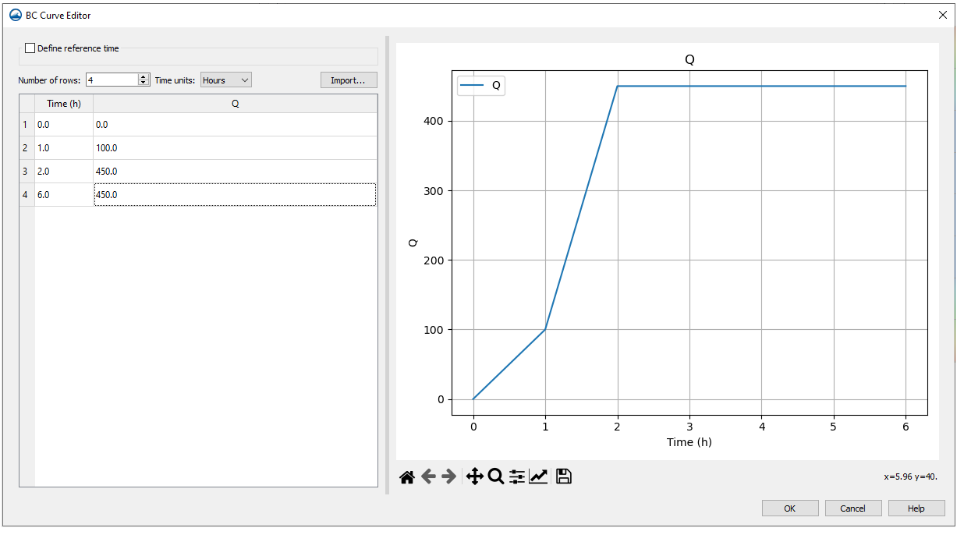Image resolution: width=964 pixels, height=535 pixels.
Task: Select the Q column header
Action: (x=235, y=104)
